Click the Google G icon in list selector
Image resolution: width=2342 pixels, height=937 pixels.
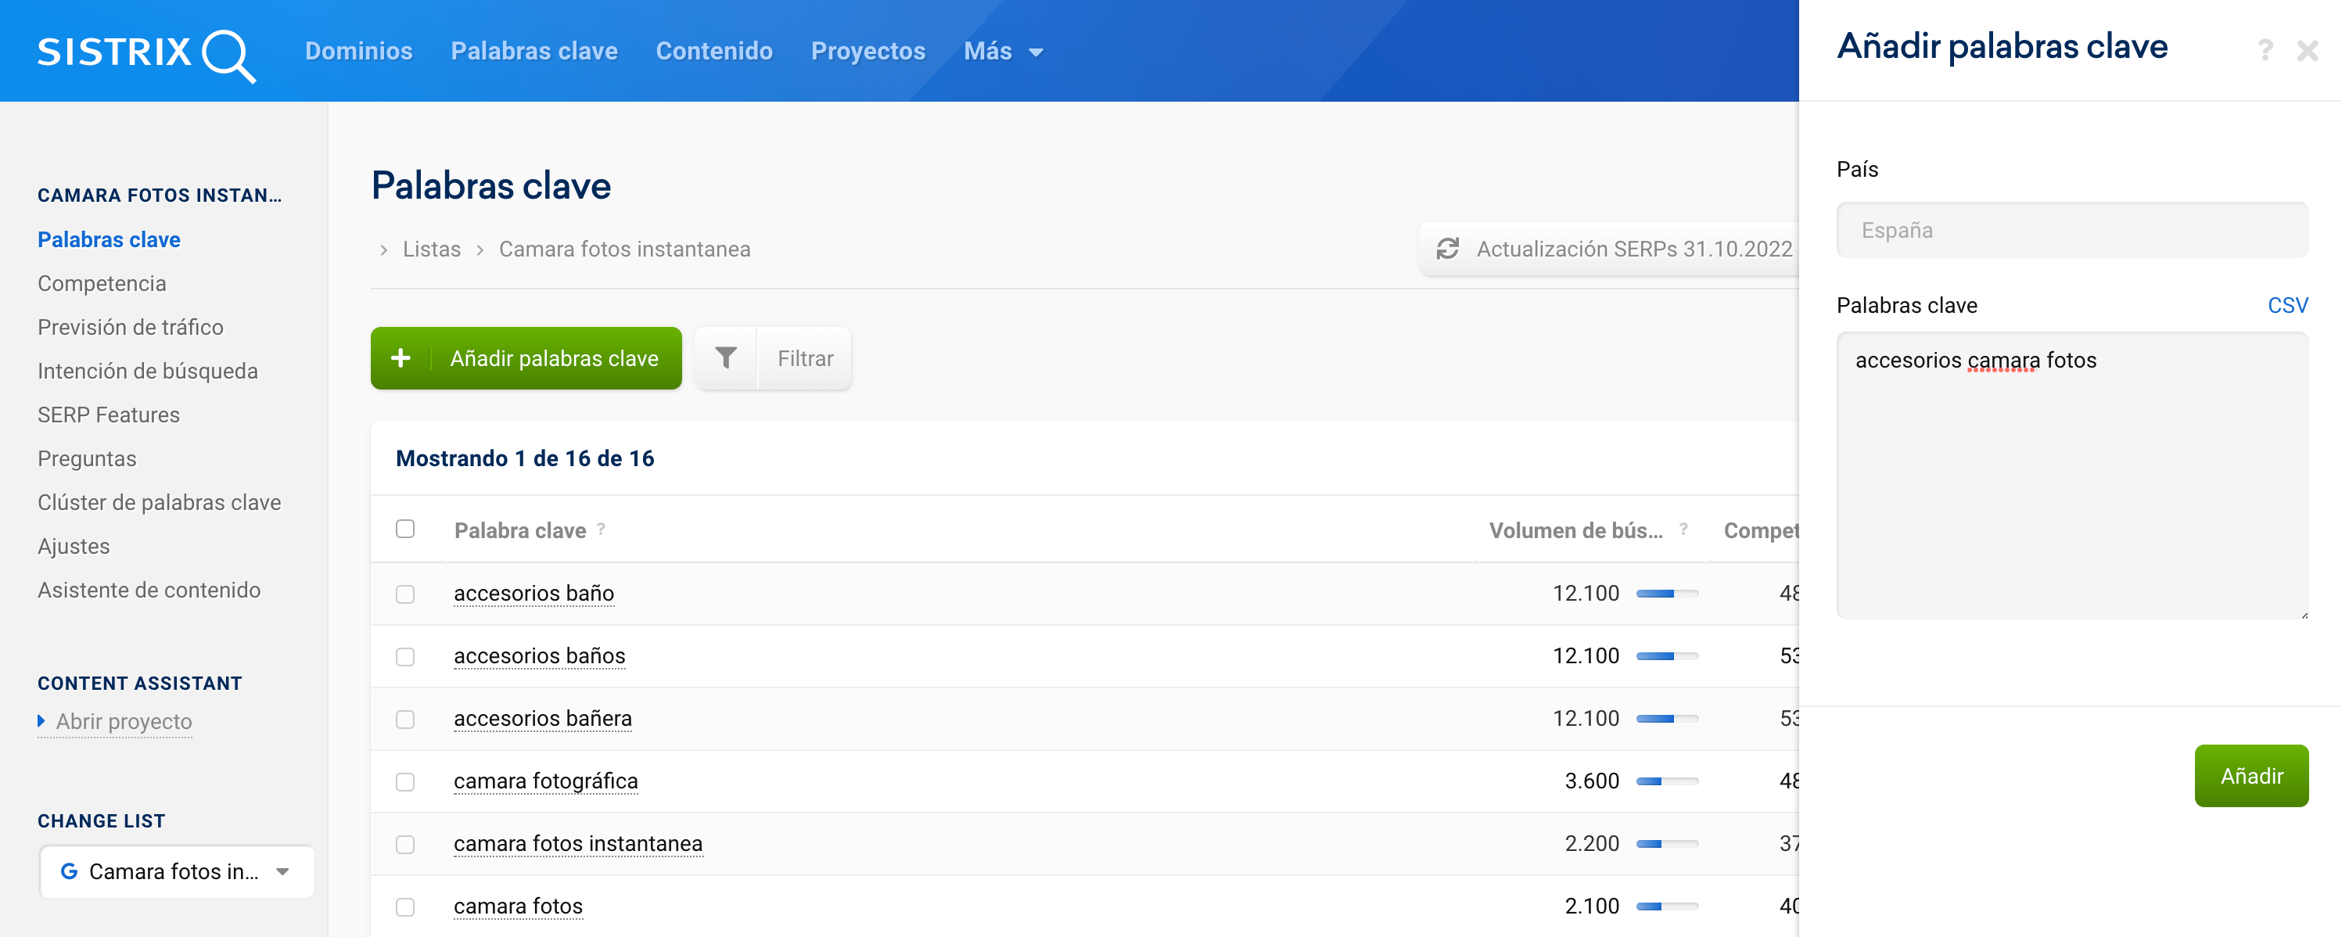[69, 871]
